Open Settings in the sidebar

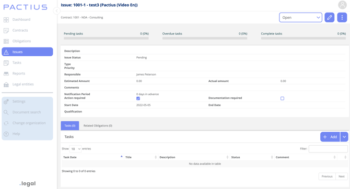(x=19, y=102)
